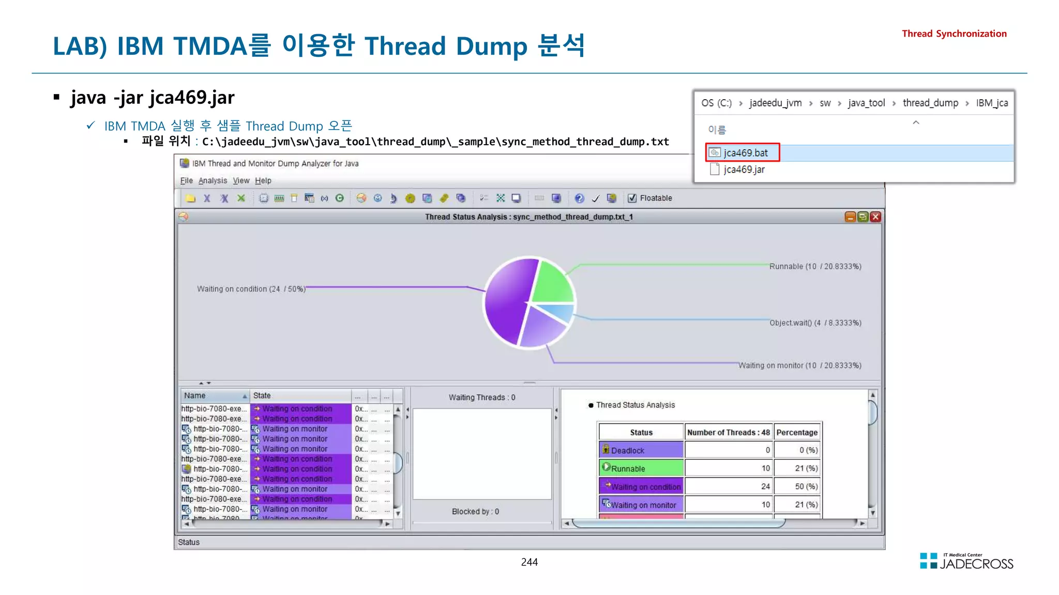Click the chevron after sw in breadcrumb
The height and width of the screenshot is (595, 1059).
click(x=839, y=103)
